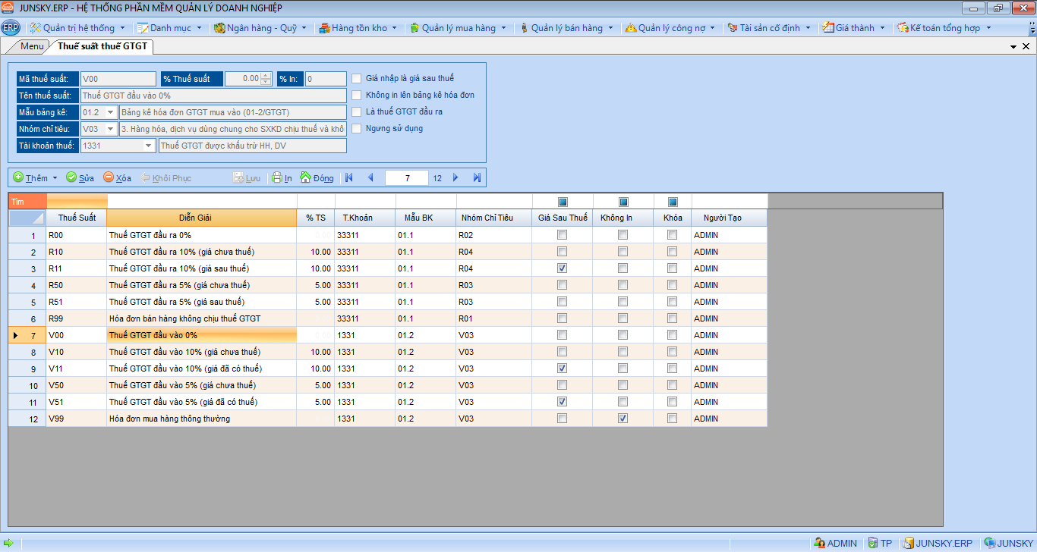Toggle Không In checkbox for row V99

pos(623,419)
